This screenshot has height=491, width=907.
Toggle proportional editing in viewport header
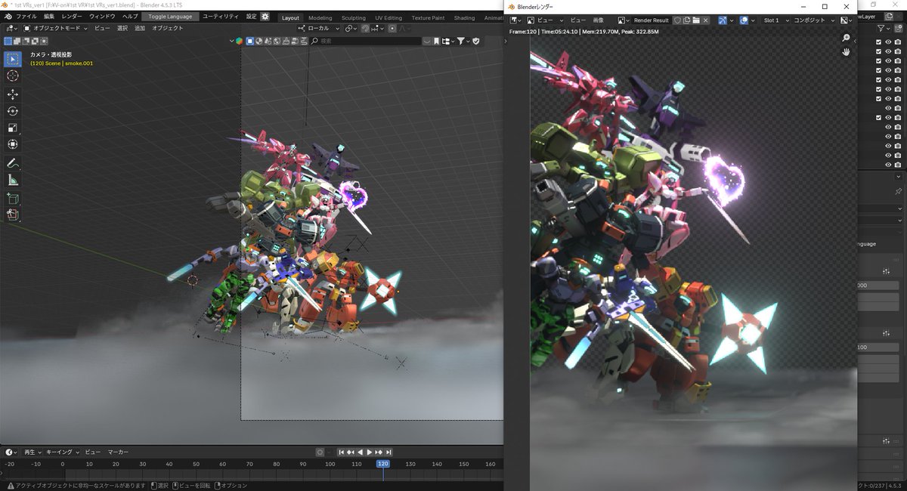coord(392,29)
